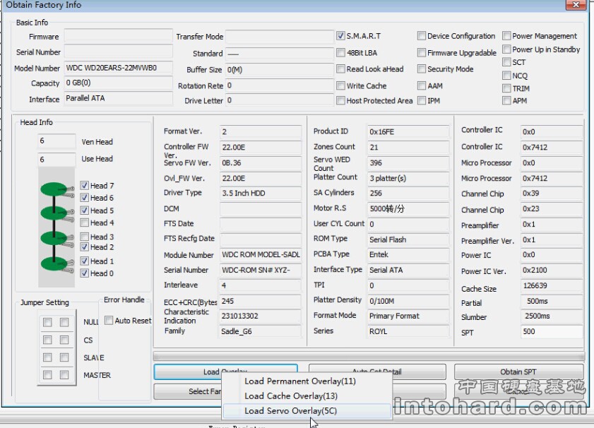Screen dimensions: 594x428
Task: Check Read Look aHead option
Action: pos(340,69)
